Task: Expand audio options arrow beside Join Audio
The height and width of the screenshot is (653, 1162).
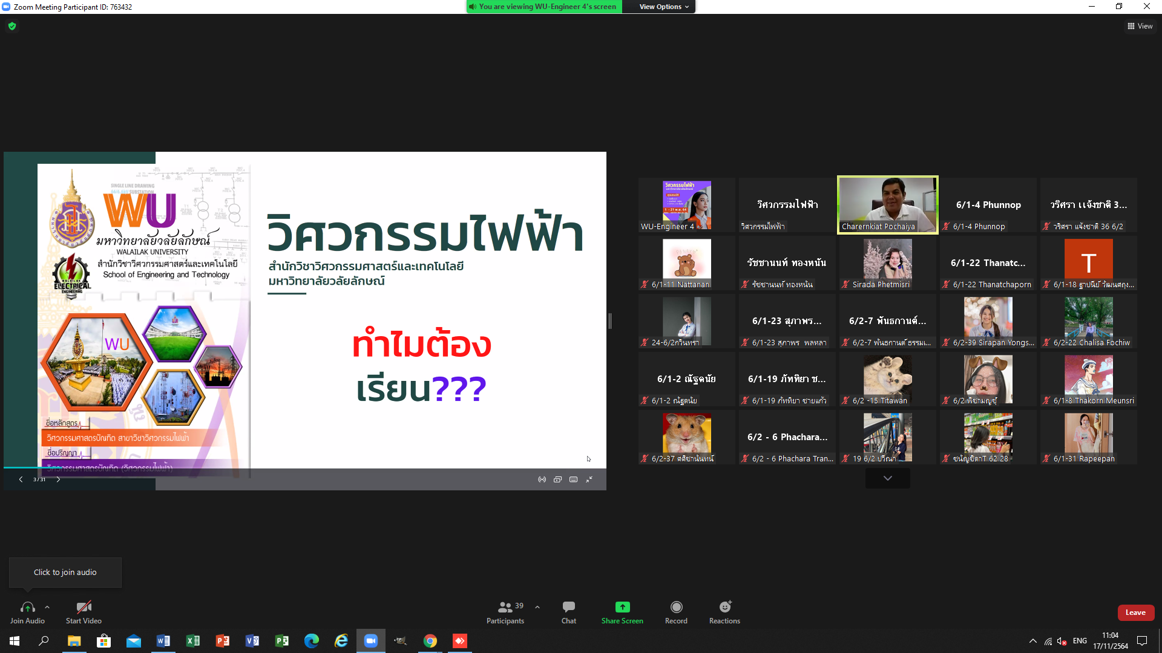Action: (x=47, y=607)
